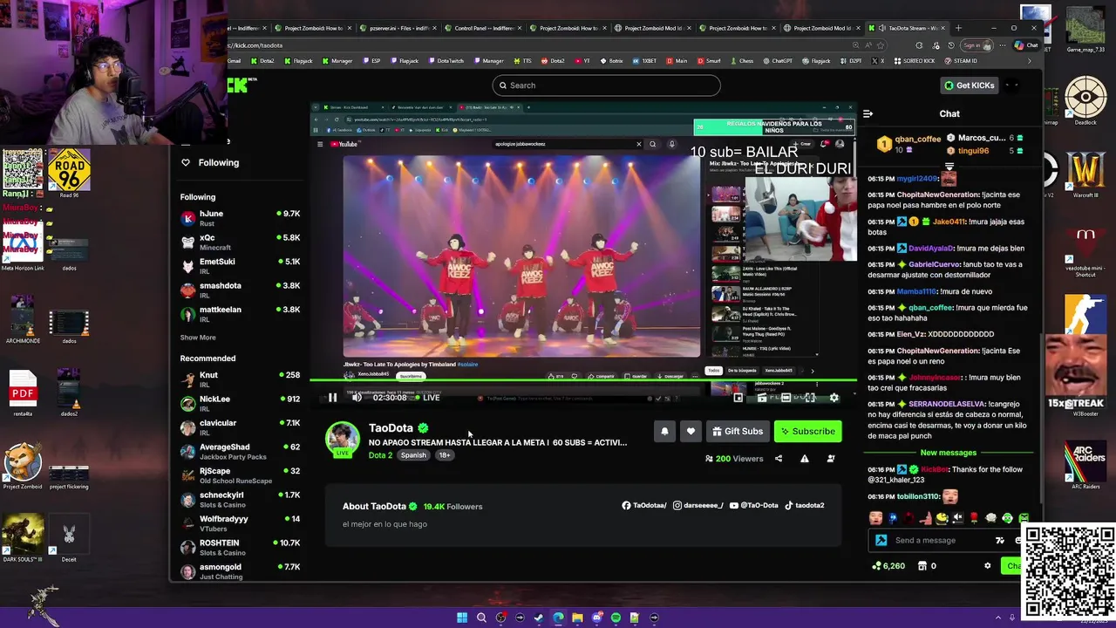
Task: Open the Windows Start menu
Action: coord(462,618)
